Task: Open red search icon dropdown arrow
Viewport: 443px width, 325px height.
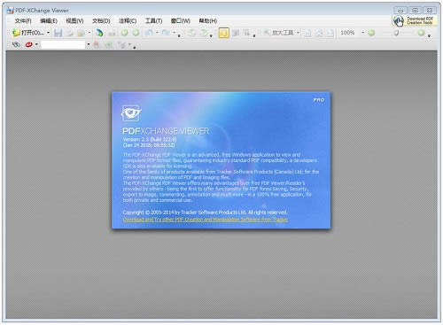Action: click(x=36, y=45)
